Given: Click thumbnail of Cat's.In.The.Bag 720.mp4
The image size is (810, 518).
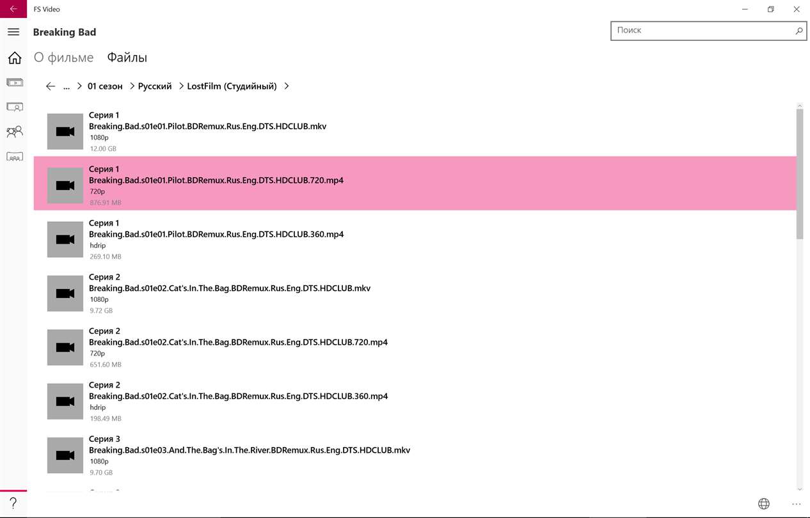Looking at the screenshot, I should [65, 348].
